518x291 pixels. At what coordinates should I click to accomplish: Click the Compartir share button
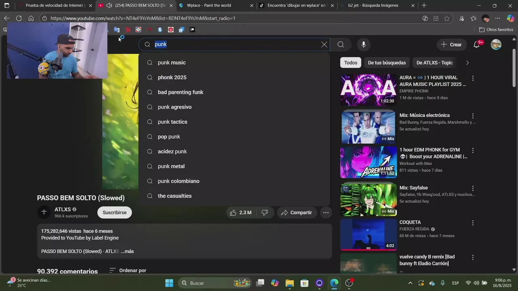tap(297, 213)
